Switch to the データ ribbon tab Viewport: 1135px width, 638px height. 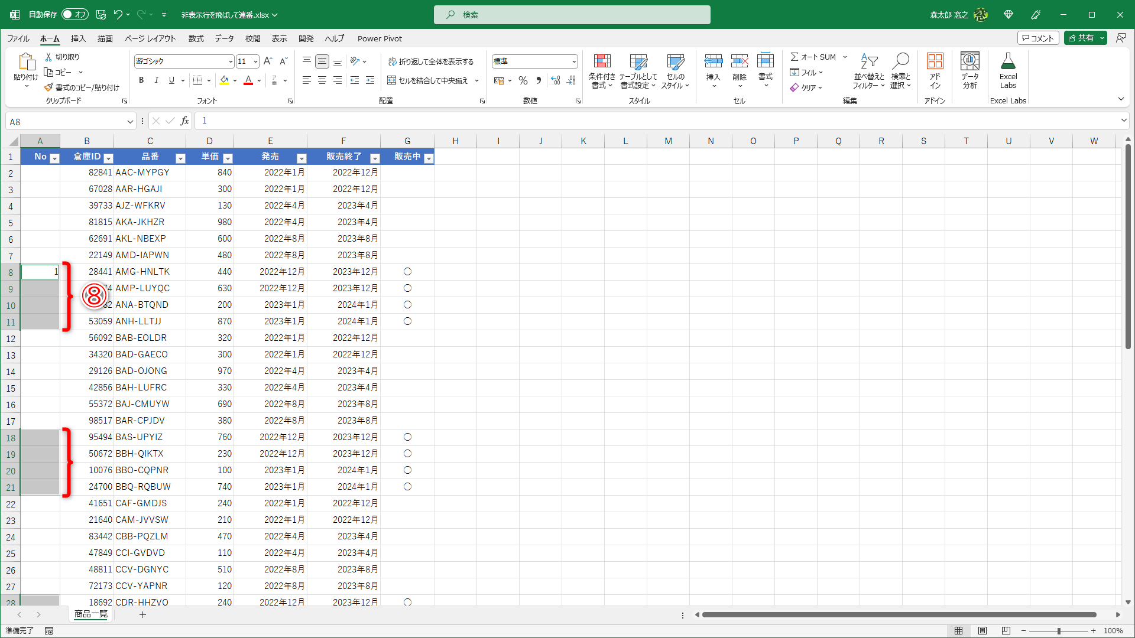click(x=224, y=38)
